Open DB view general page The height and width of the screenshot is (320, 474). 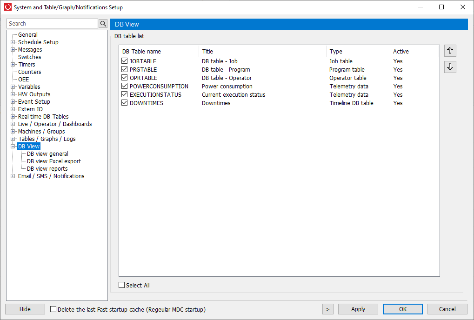(47, 154)
